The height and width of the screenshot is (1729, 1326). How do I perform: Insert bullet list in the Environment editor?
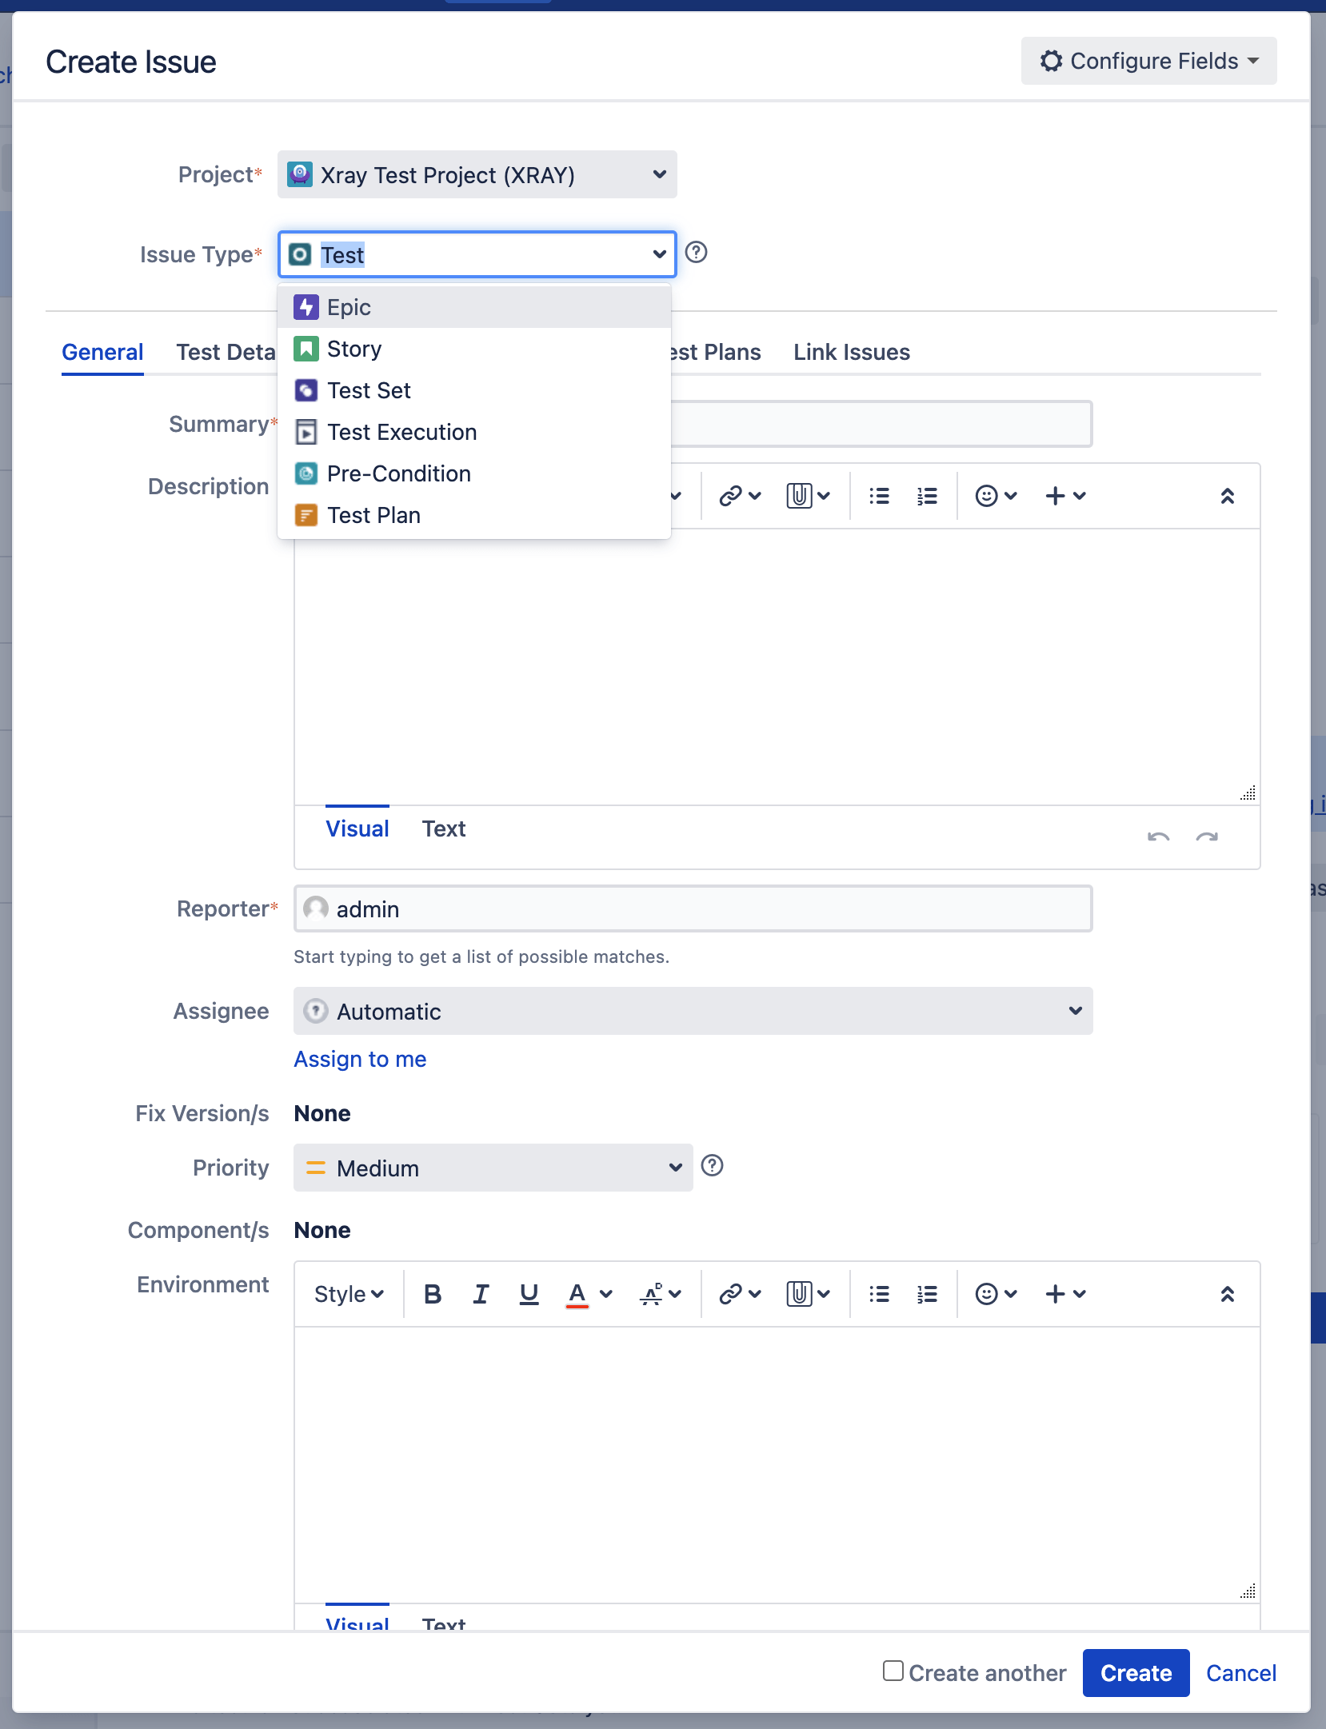coord(879,1294)
